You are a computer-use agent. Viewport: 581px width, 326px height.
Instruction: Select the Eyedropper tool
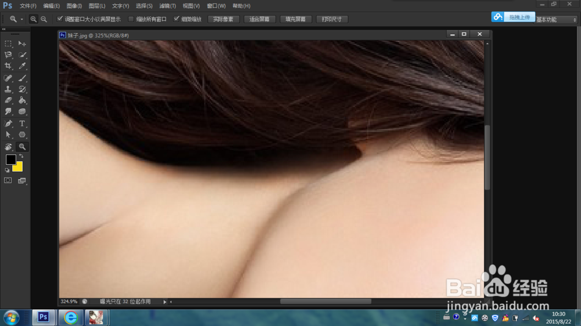(x=22, y=66)
